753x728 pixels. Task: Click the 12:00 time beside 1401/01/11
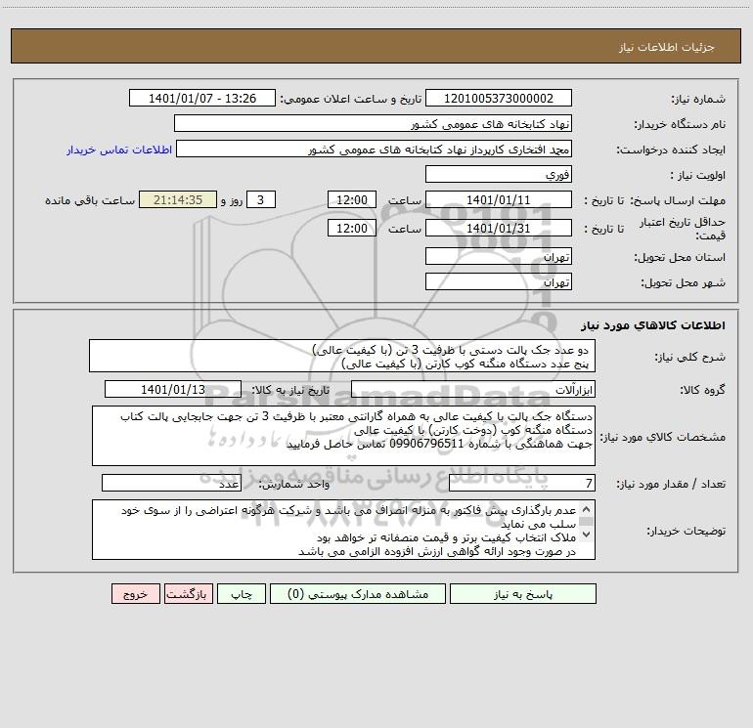tap(351, 199)
